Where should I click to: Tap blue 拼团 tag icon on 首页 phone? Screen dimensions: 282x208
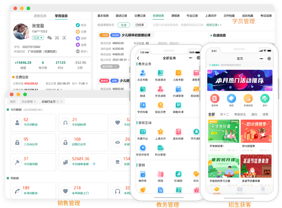click(x=231, y=99)
